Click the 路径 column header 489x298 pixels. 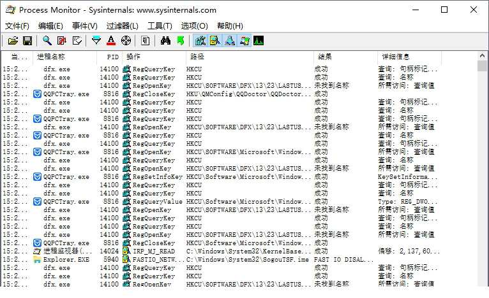coord(250,57)
